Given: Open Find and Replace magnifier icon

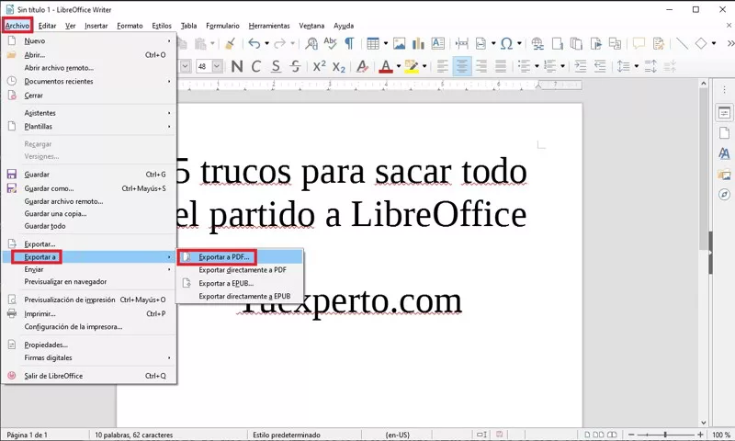Looking at the screenshot, I should point(311,43).
